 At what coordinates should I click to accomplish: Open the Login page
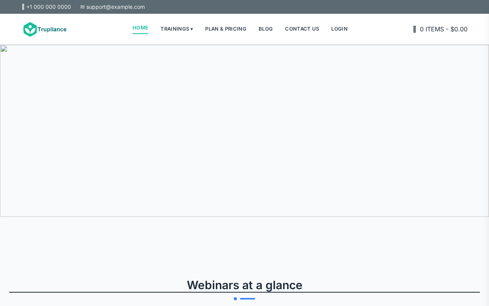[339, 29]
